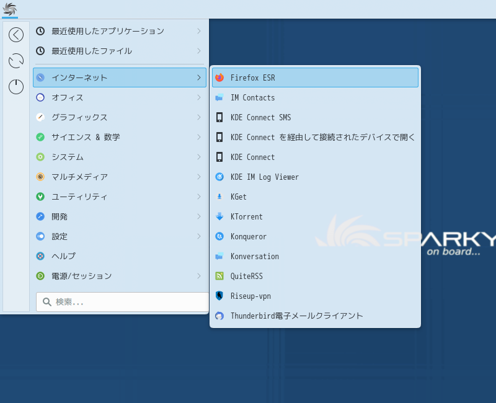Expand the グラフィックス submenu arrow
The width and height of the screenshot is (496, 403).
(x=199, y=117)
